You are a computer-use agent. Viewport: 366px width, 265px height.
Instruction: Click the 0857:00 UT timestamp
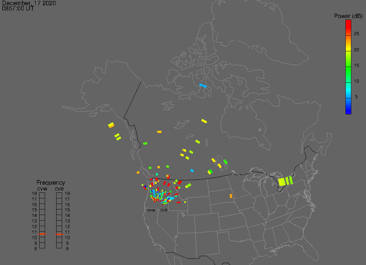[18, 8]
